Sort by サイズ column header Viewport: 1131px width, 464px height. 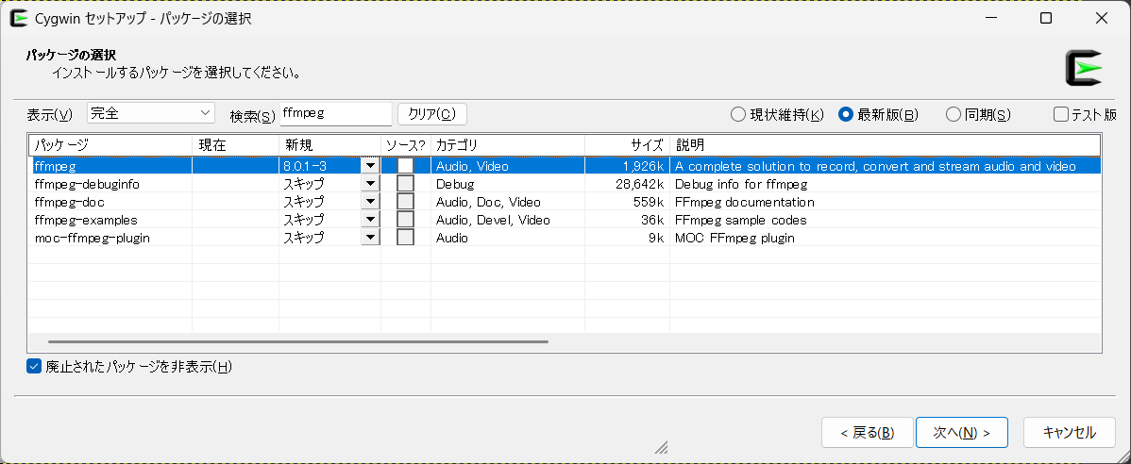(x=627, y=145)
